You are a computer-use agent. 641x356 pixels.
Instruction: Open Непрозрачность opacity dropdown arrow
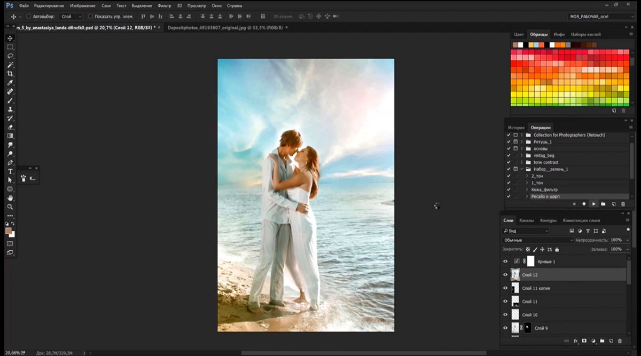627,240
